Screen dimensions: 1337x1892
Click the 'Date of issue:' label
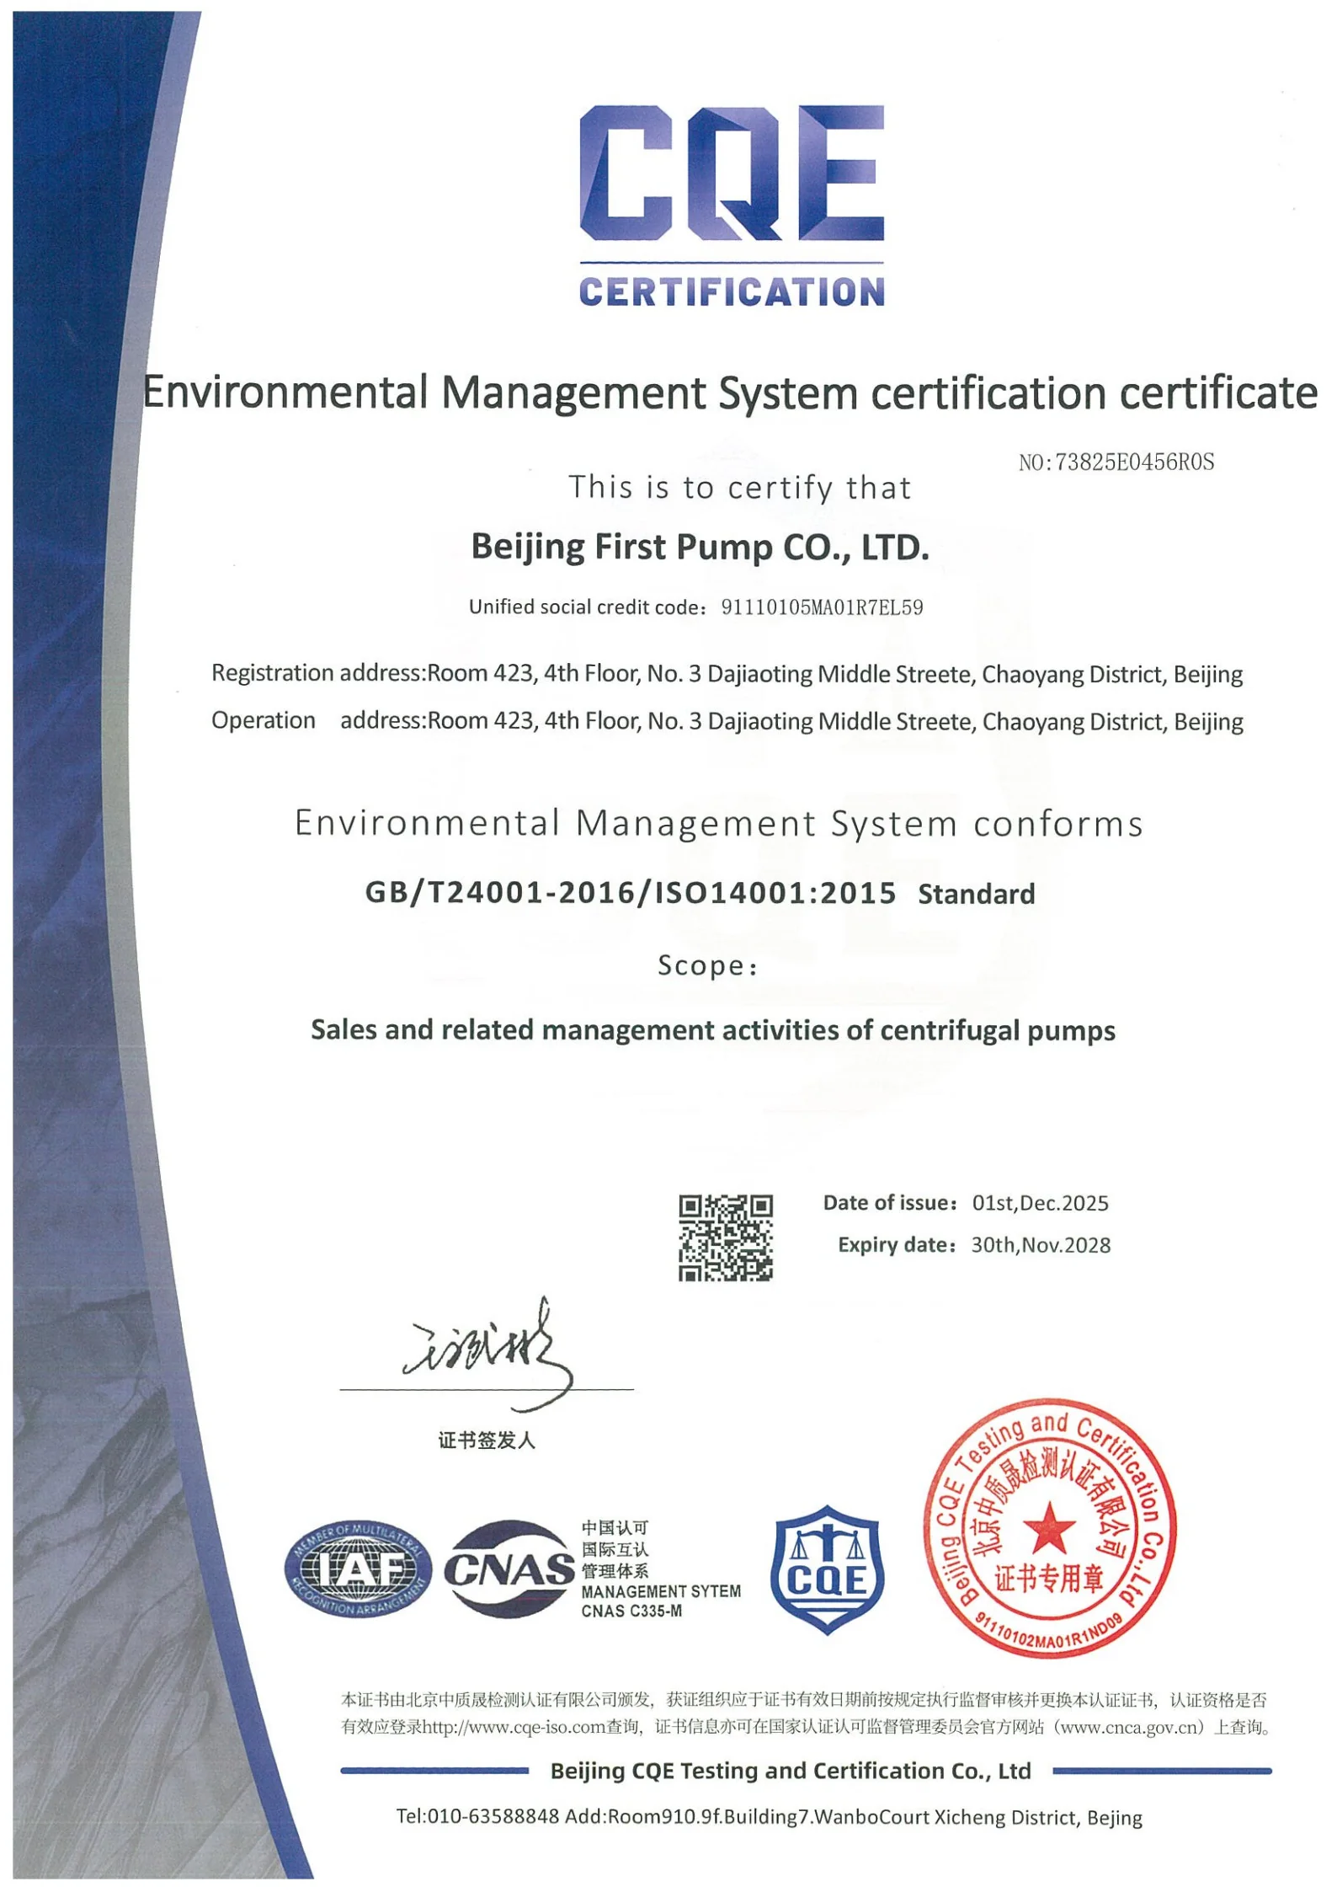891,1203
